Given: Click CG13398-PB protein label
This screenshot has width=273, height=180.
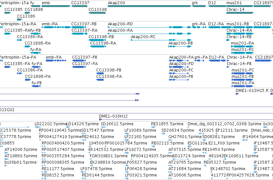Looking at the screenshot, I should [109, 70].
